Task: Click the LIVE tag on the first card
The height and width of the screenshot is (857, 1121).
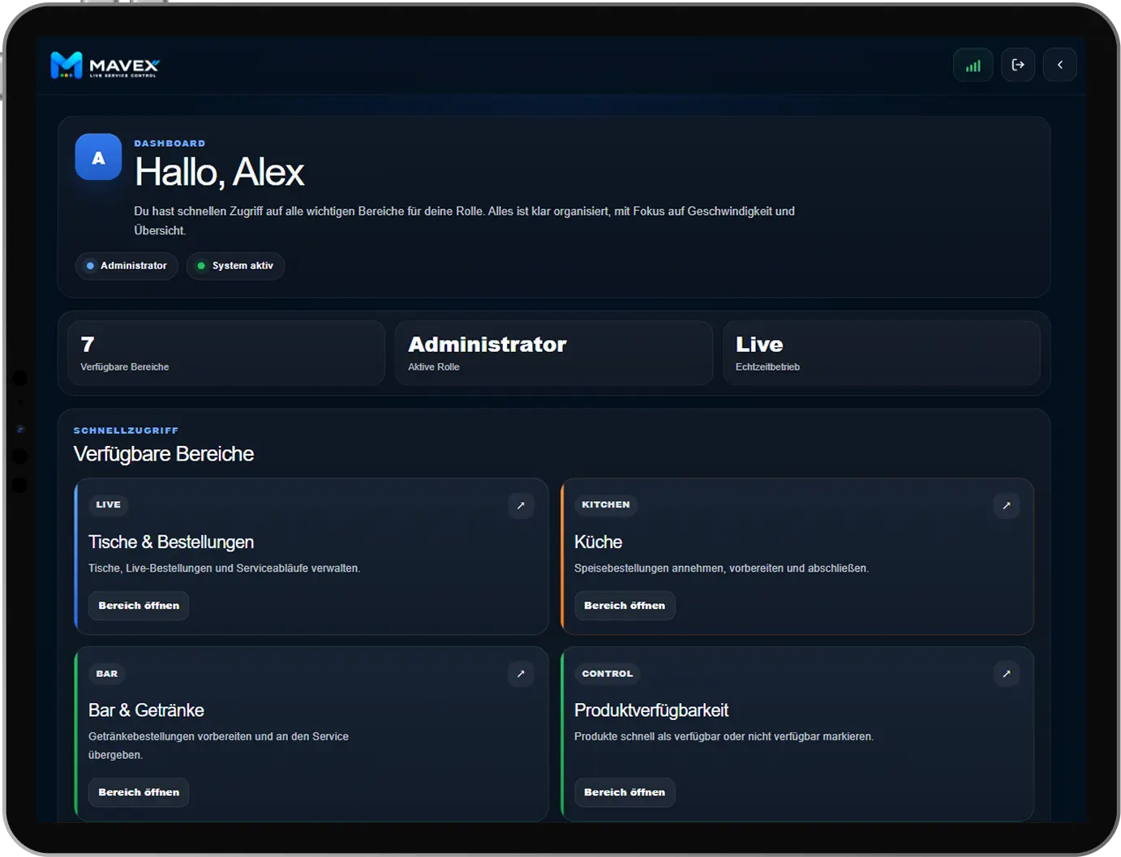Action: 108,504
